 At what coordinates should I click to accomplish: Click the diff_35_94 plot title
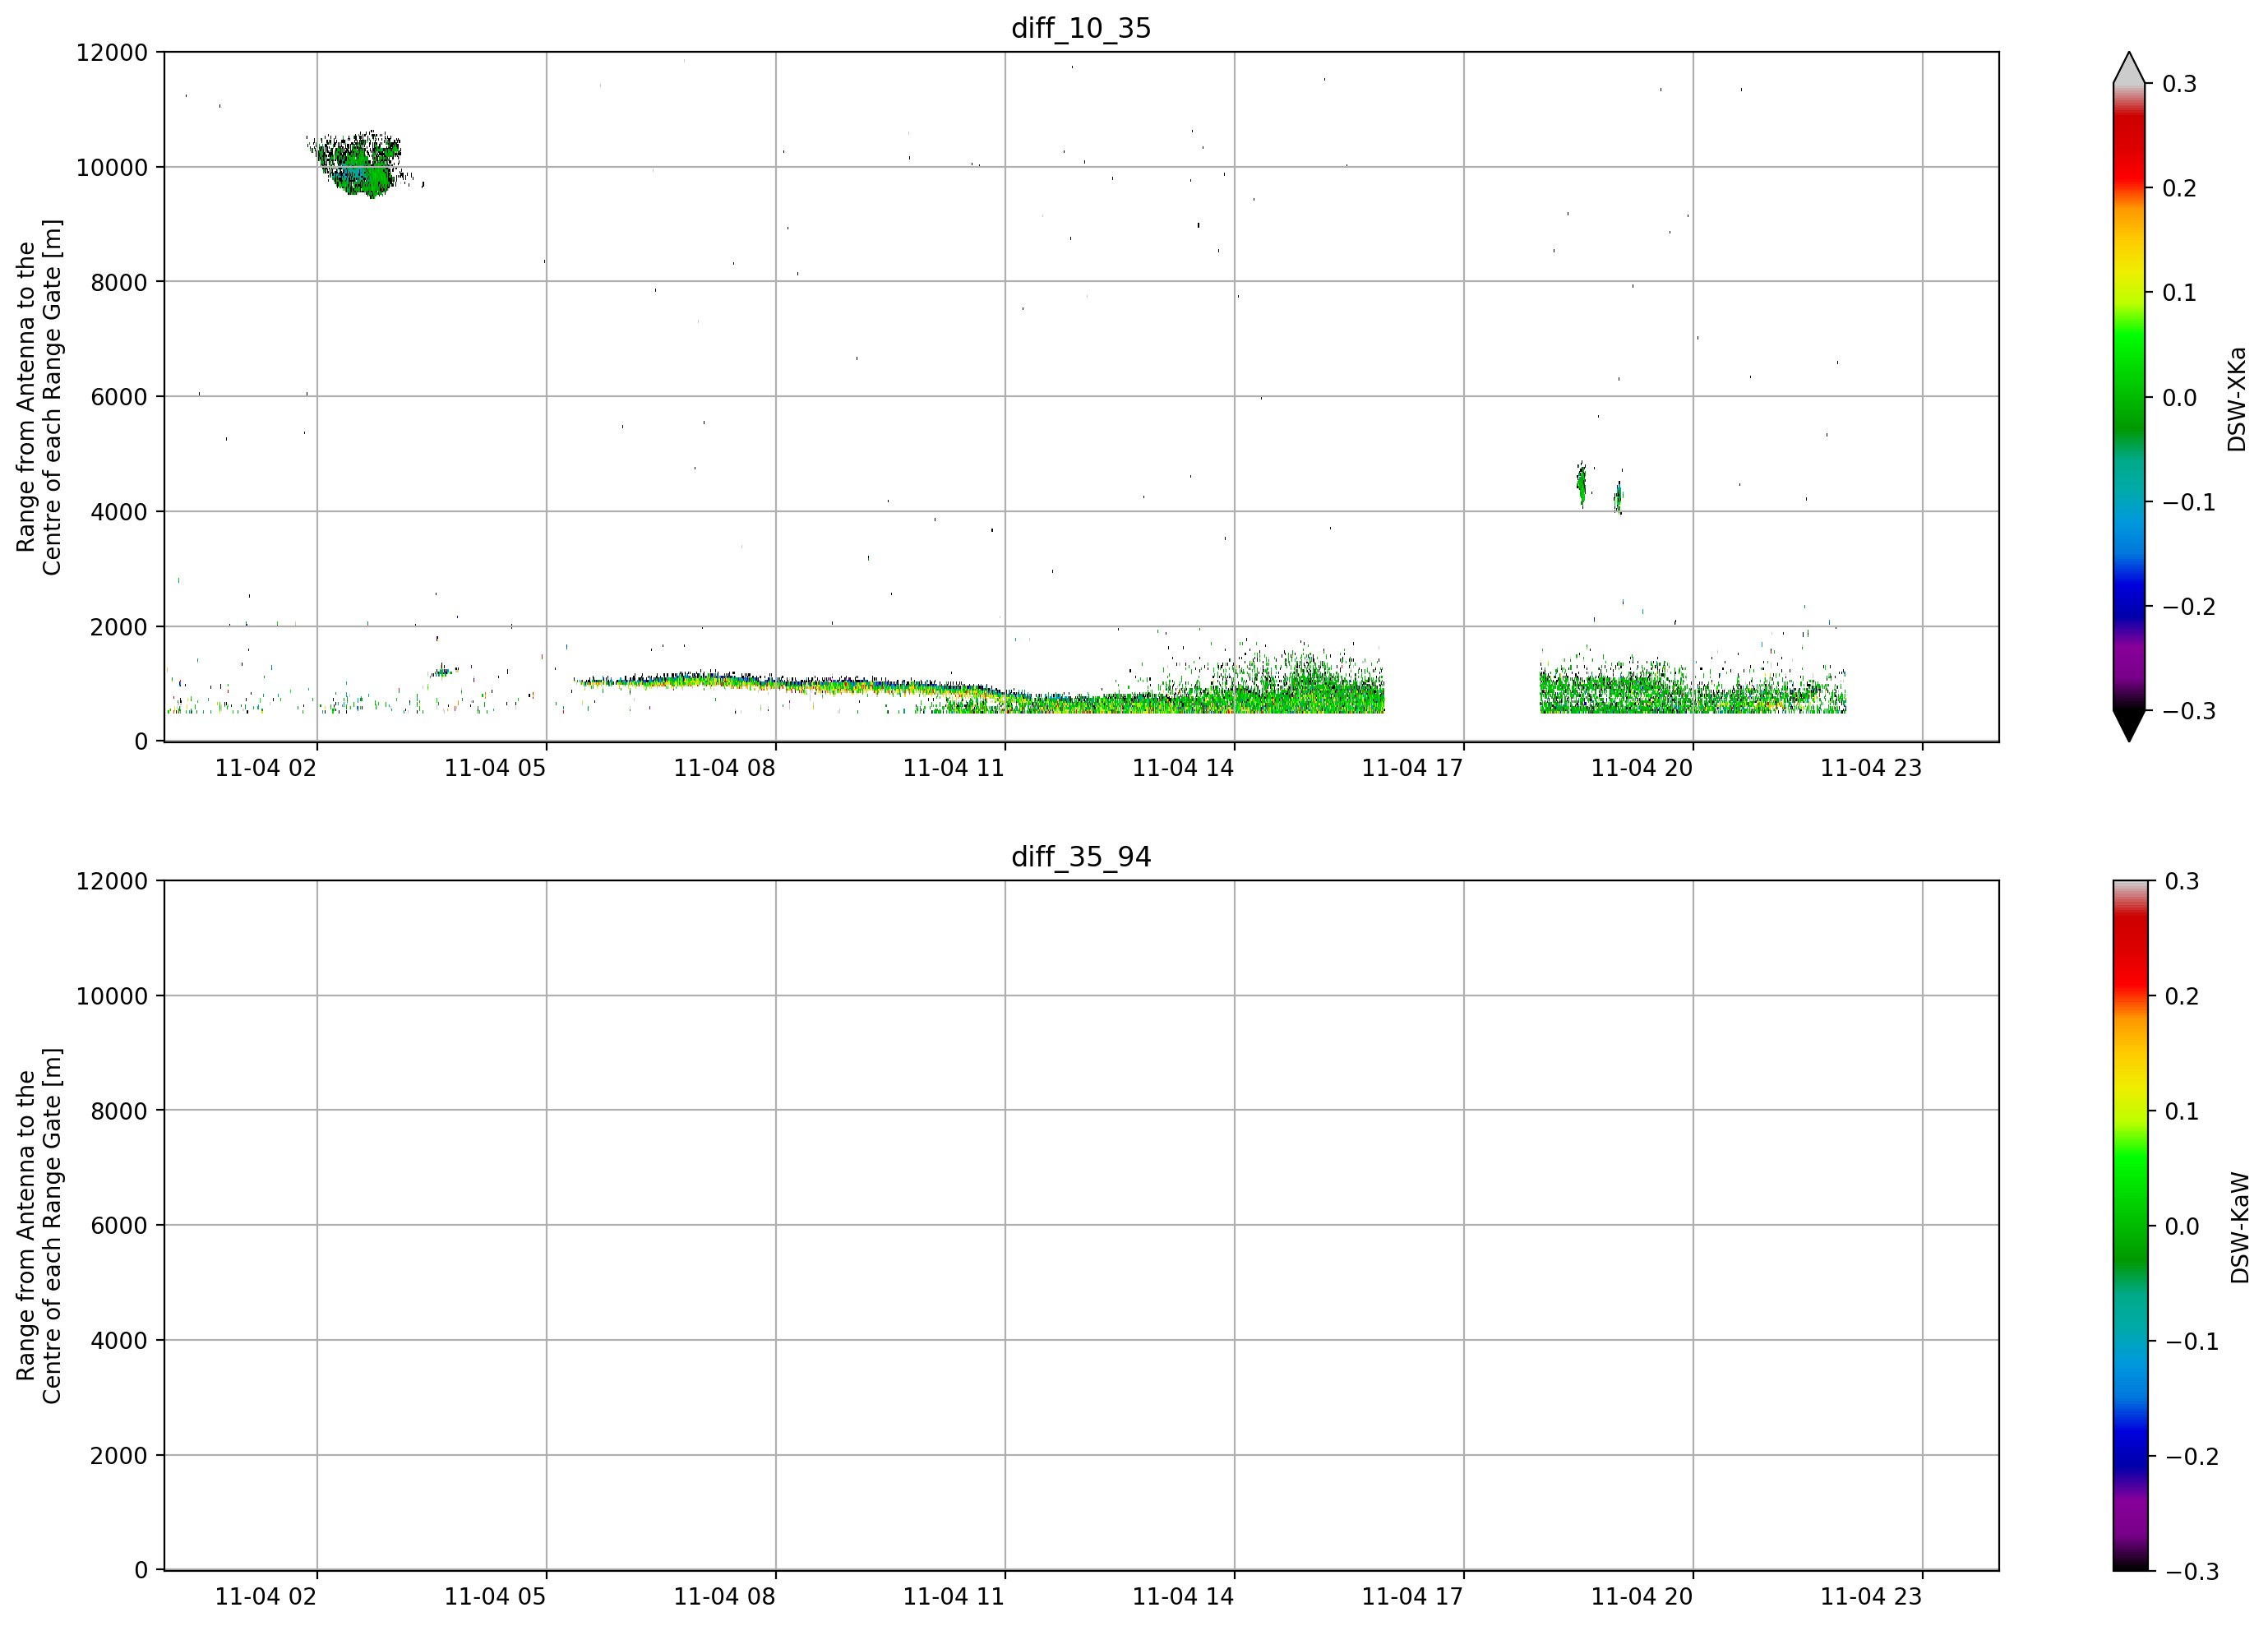1081,857
